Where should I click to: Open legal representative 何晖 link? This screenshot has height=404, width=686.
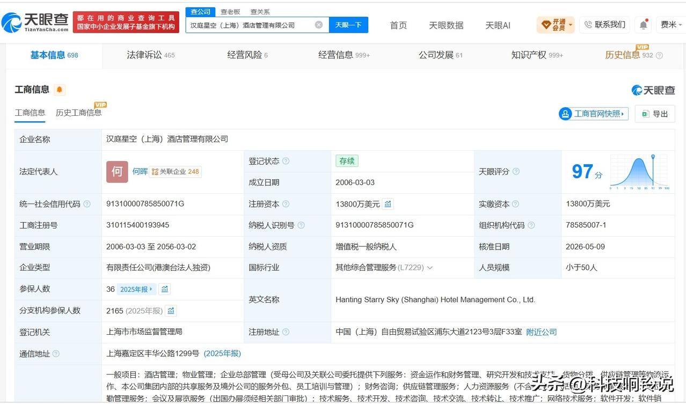point(140,172)
